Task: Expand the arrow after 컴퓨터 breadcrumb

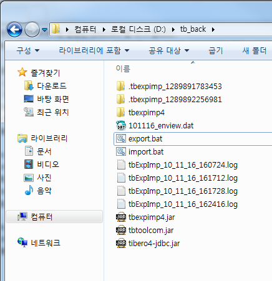Action: click(104, 29)
